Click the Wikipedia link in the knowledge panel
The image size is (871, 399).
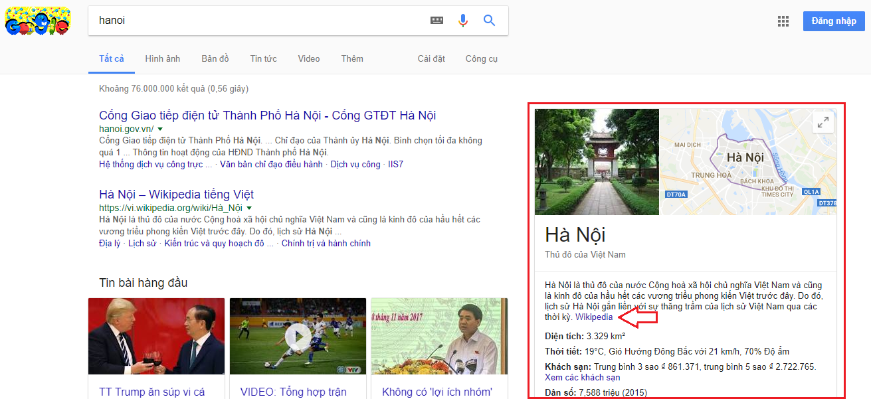593,317
